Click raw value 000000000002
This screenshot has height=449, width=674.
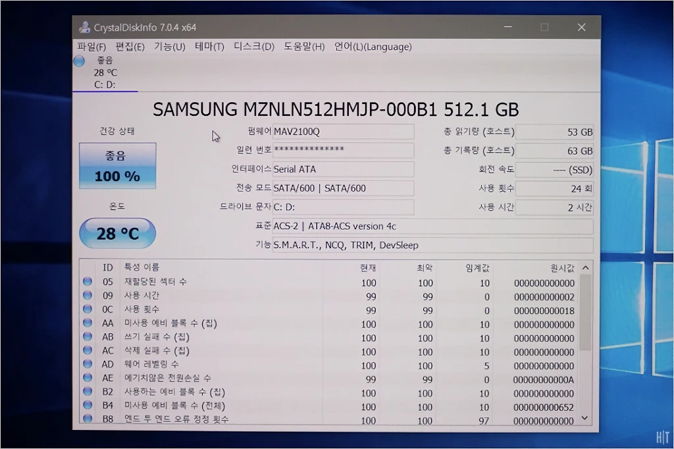[544, 297]
